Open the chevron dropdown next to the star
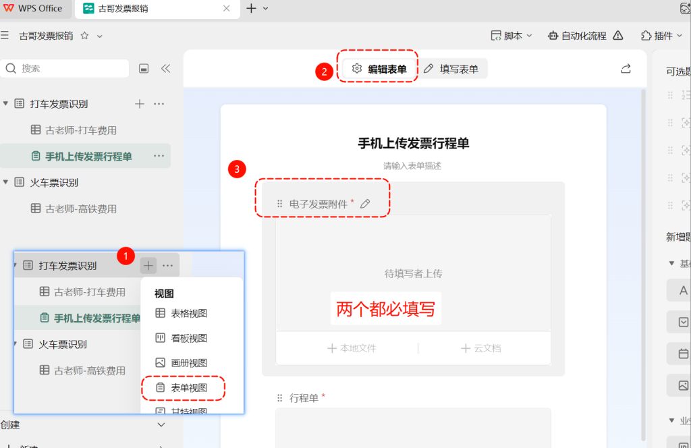Viewport: 691px width, 448px height. [x=100, y=36]
